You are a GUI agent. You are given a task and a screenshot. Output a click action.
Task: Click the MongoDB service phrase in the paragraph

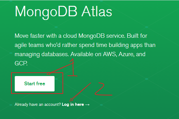101,36
